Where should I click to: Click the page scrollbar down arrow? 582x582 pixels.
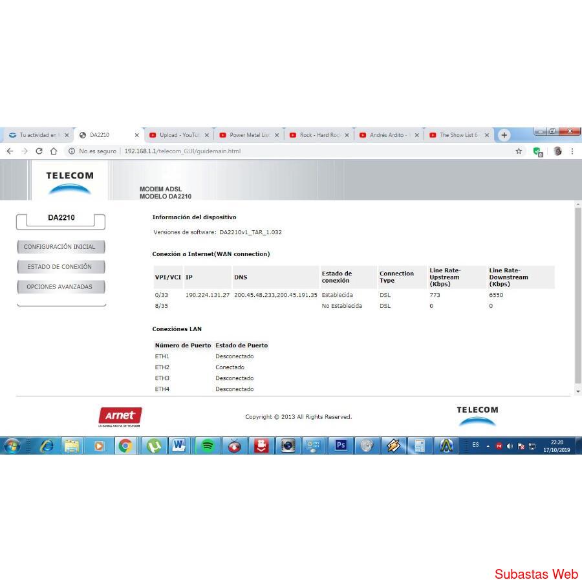(577, 391)
